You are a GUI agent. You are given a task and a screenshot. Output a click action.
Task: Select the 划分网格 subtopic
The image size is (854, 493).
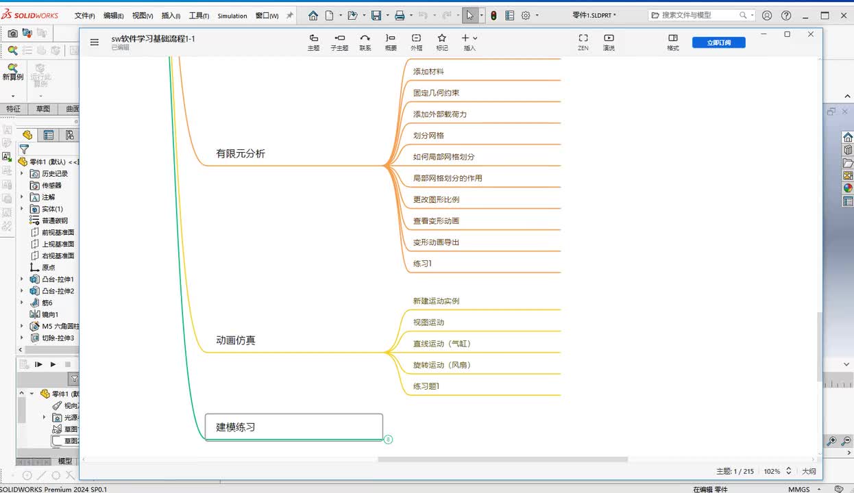(428, 136)
